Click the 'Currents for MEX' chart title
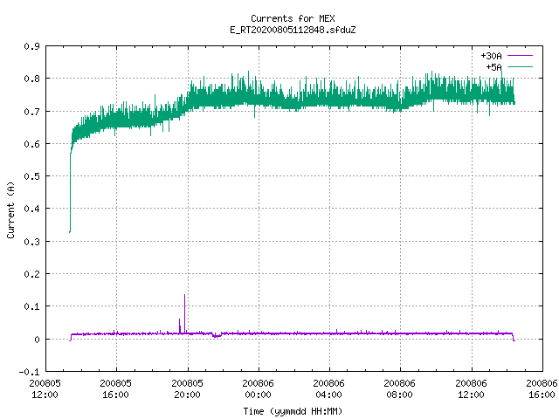 (x=293, y=18)
